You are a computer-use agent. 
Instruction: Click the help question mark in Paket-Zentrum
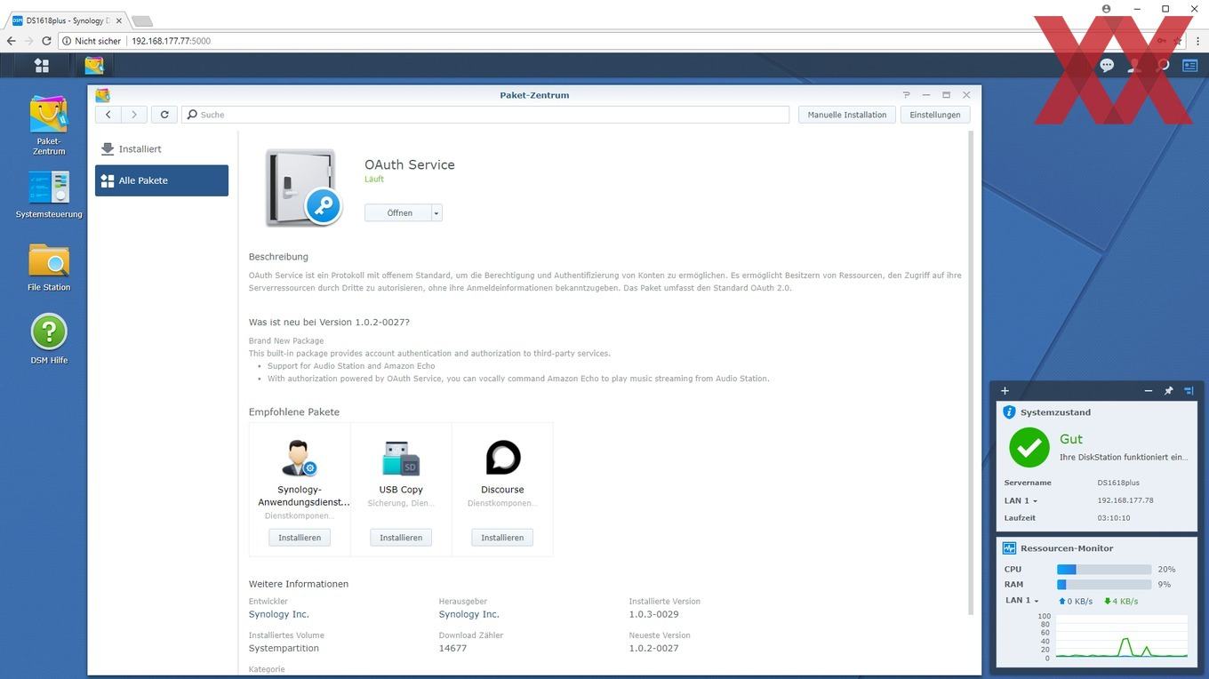(x=906, y=95)
